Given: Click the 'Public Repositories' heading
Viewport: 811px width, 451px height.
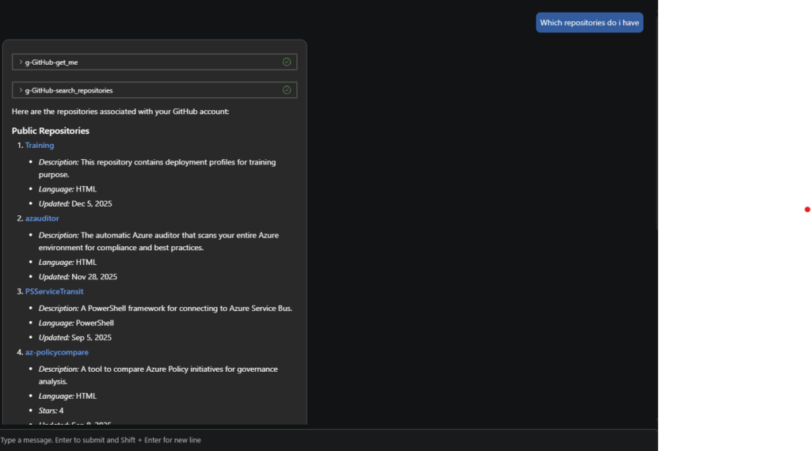Looking at the screenshot, I should click(x=51, y=131).
